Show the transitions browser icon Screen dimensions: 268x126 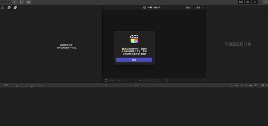pos(267,85)
